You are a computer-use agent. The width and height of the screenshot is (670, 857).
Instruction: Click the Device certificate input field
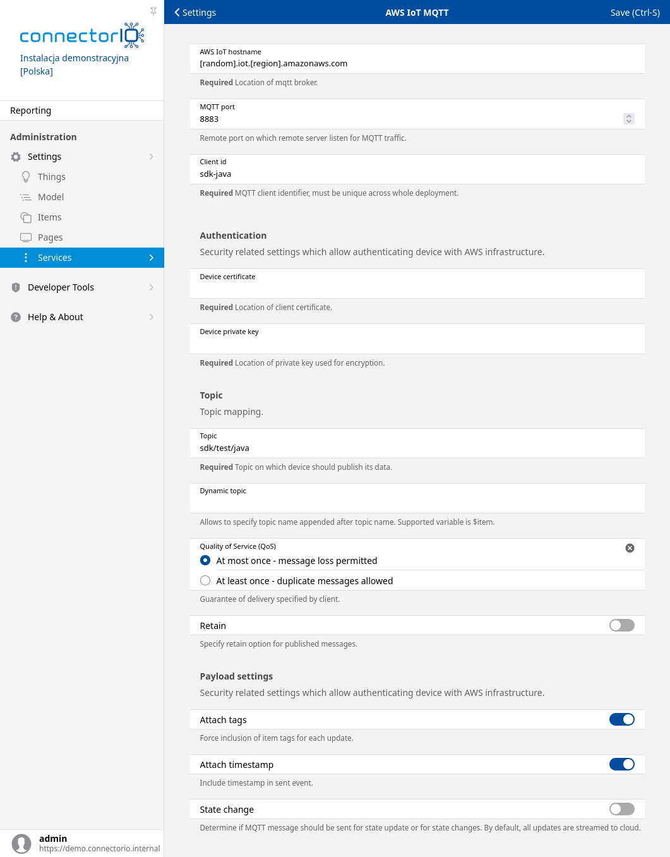(417, 284)
